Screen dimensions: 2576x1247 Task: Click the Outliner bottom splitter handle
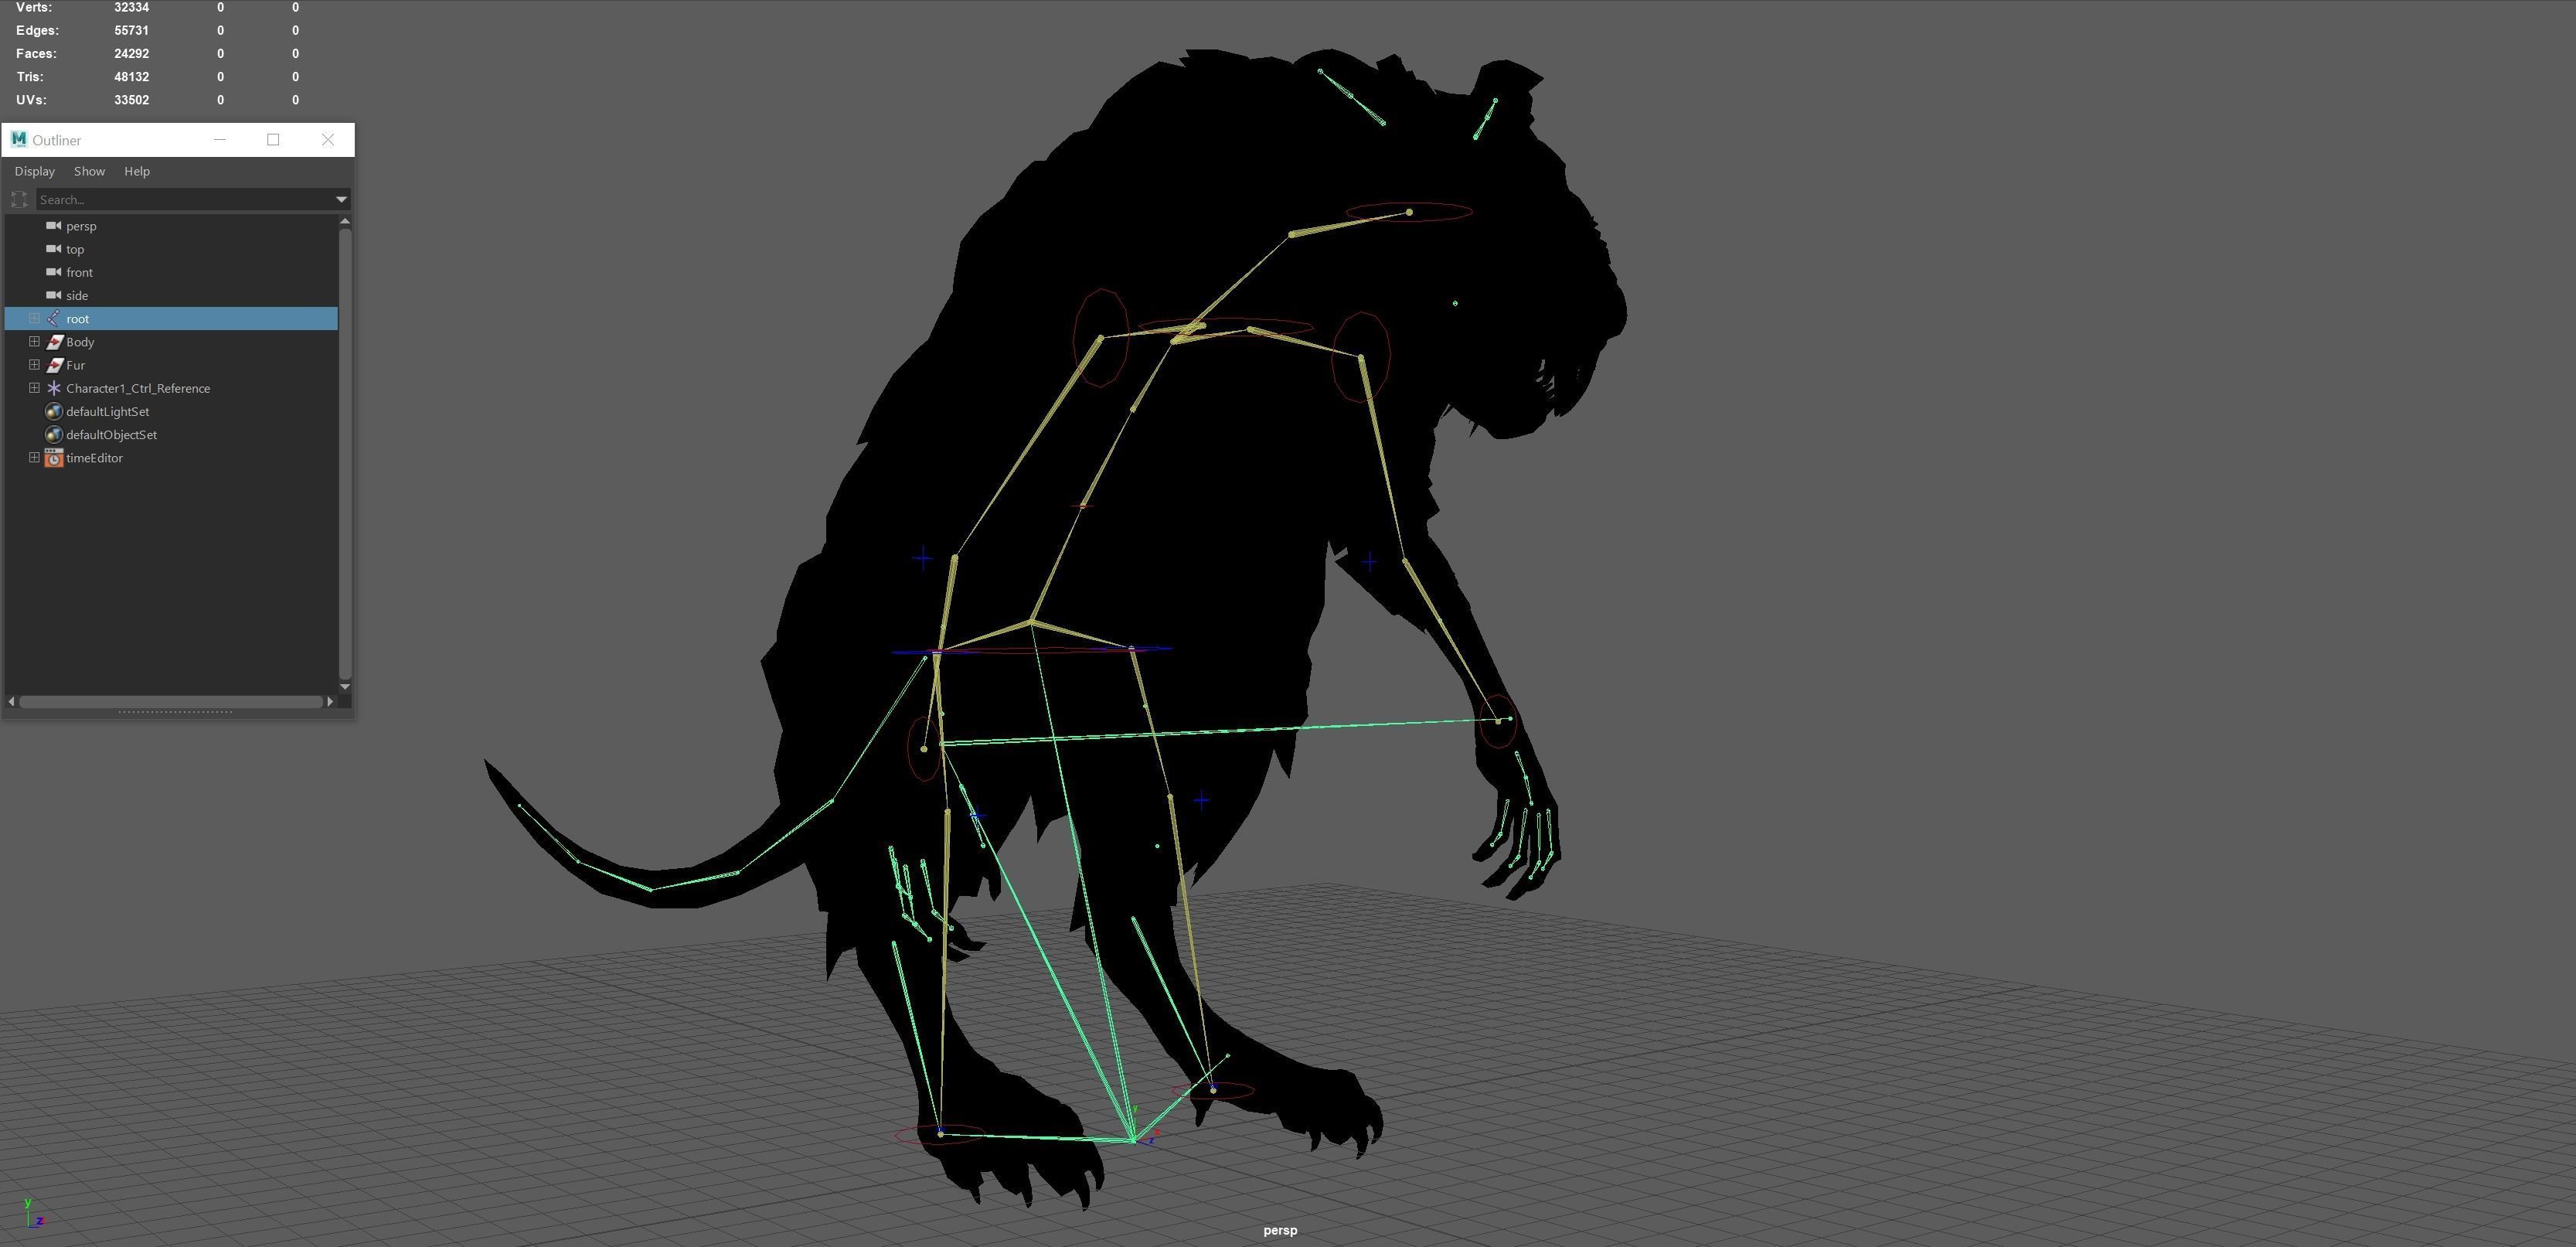(175, 712)
